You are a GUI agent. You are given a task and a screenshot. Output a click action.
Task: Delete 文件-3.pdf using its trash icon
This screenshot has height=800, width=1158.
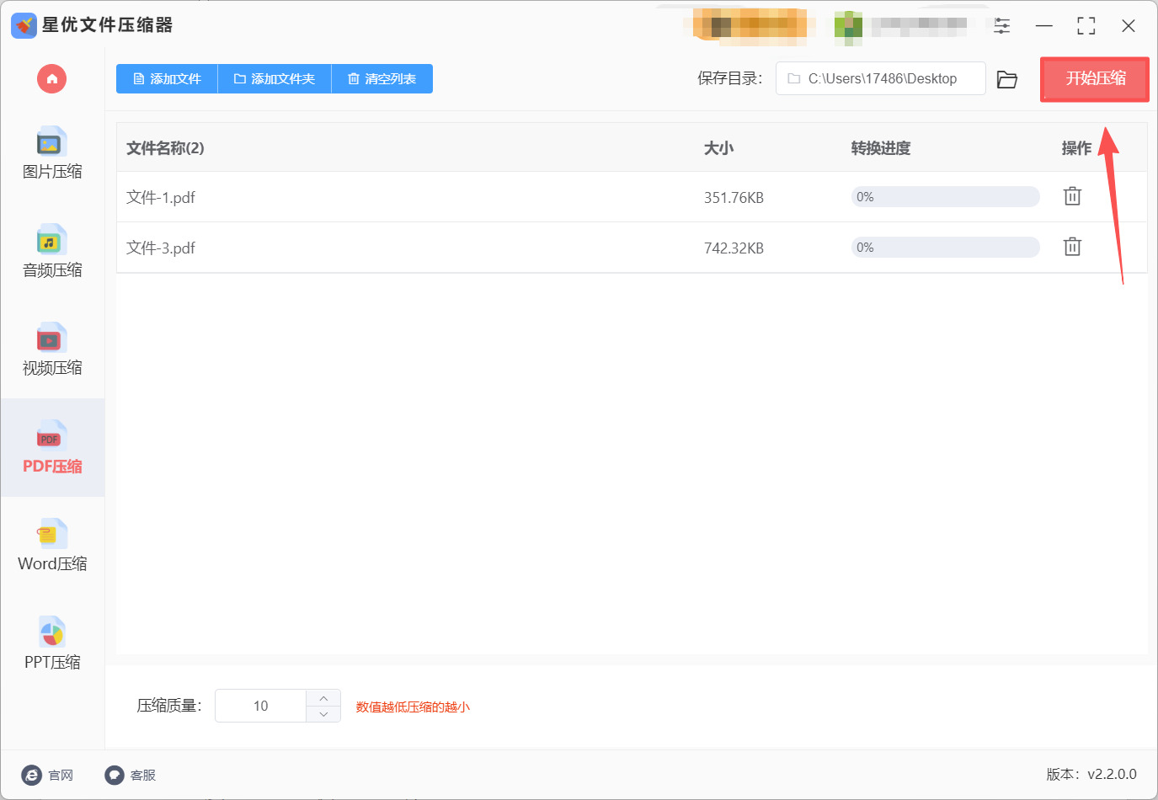click(1072, 247)
